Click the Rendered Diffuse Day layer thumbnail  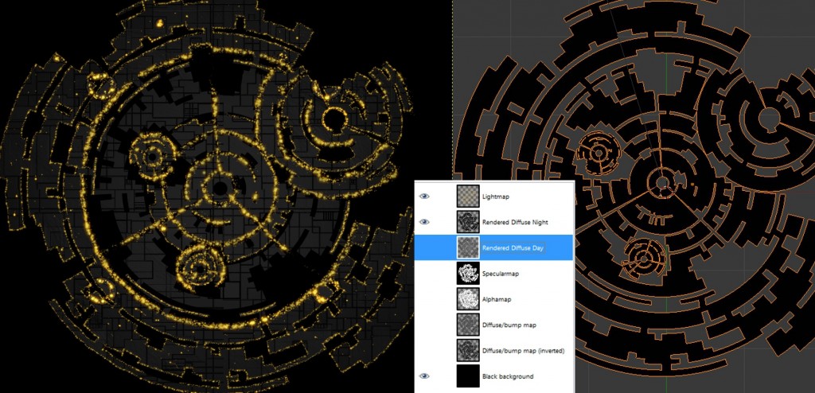(468, 247)
